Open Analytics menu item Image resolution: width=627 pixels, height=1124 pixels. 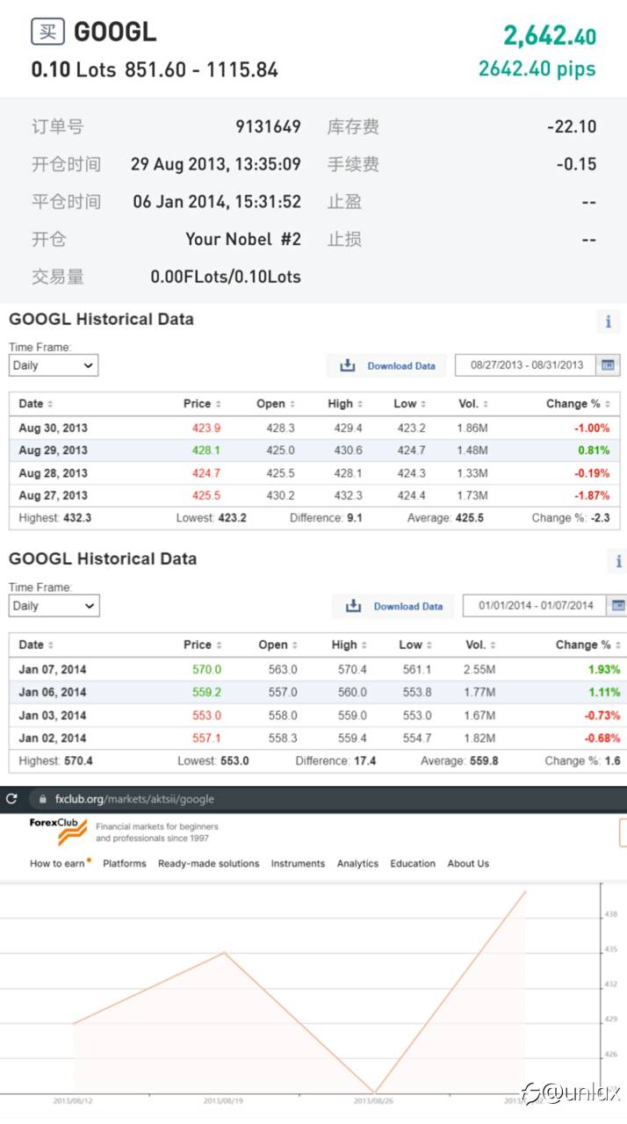[x=357, y=863]
